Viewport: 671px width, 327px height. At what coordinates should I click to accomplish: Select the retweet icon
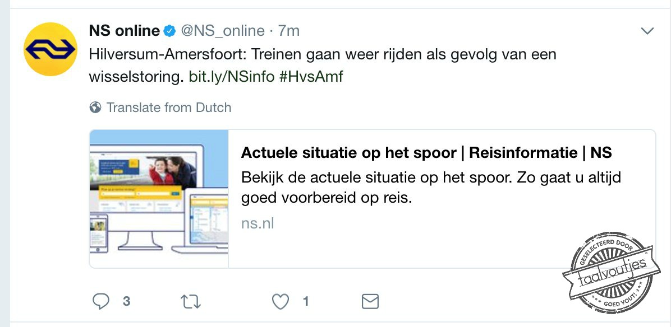191,301
